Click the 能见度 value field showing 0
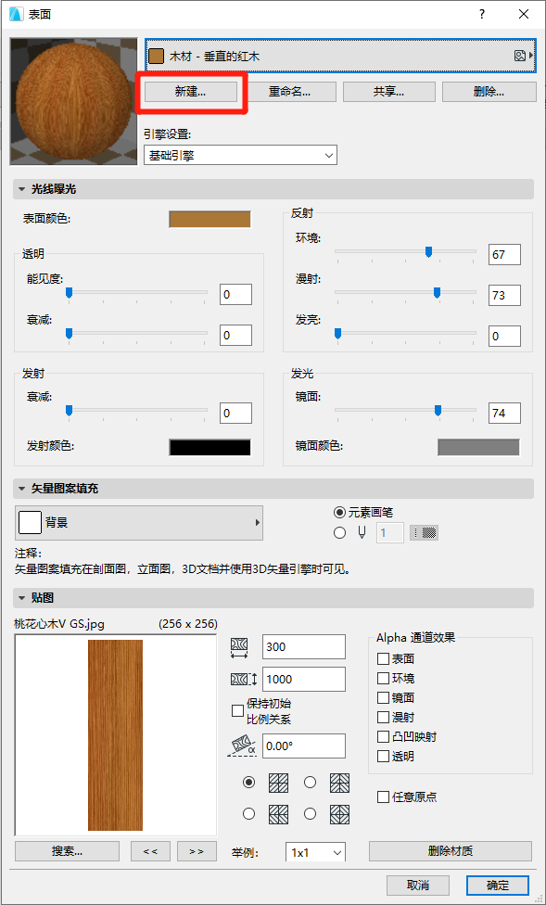 click(x=235, y=295)
